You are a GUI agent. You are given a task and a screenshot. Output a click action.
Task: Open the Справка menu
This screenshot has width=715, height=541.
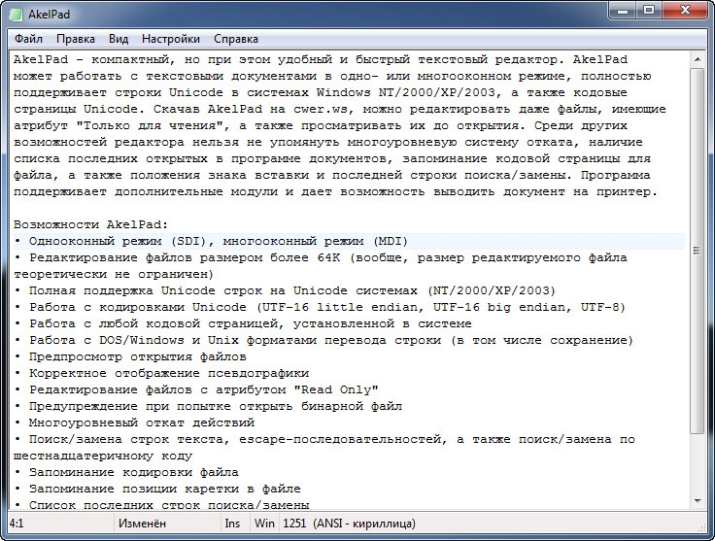tap(236, 39)
